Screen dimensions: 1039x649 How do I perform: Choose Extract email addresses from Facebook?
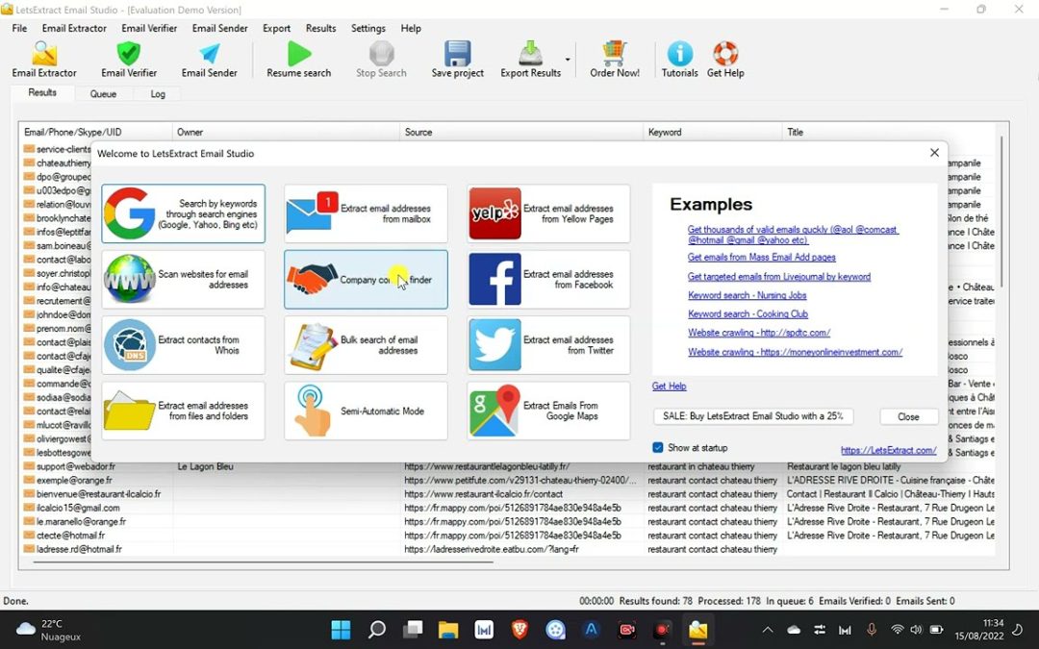548,280
